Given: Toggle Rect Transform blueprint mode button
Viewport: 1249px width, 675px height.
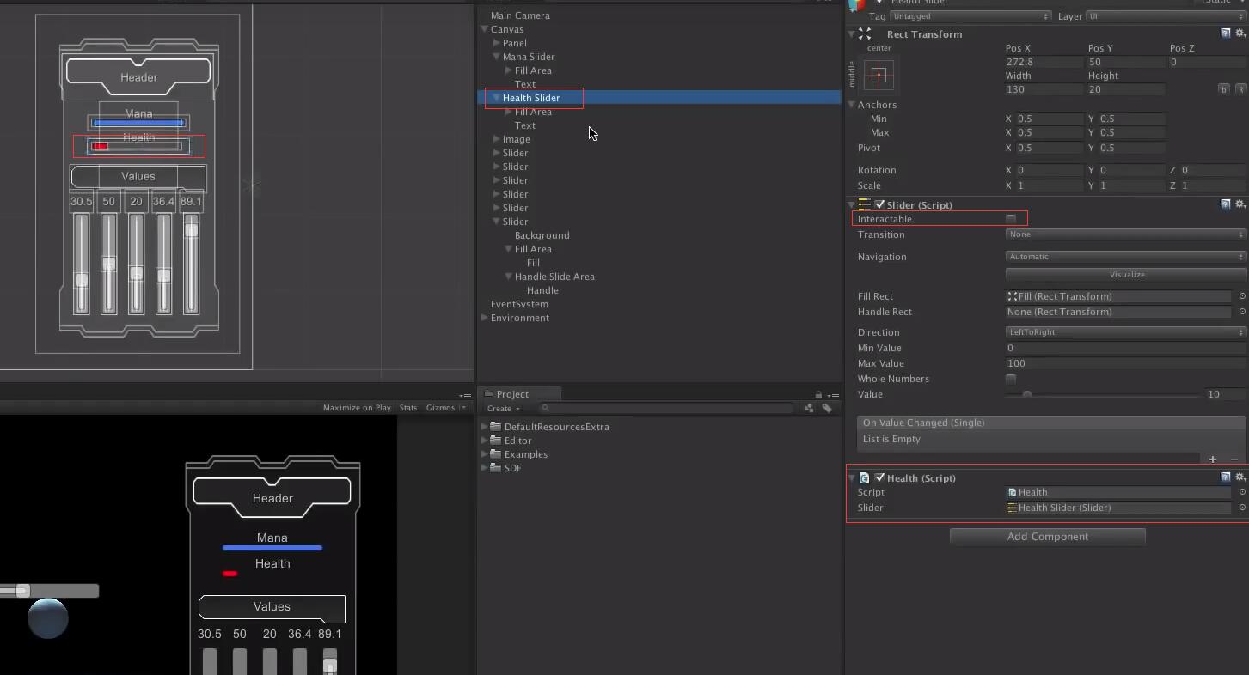Looking at the screenshot, I should pyautogui.click(x=1223, y=89).
